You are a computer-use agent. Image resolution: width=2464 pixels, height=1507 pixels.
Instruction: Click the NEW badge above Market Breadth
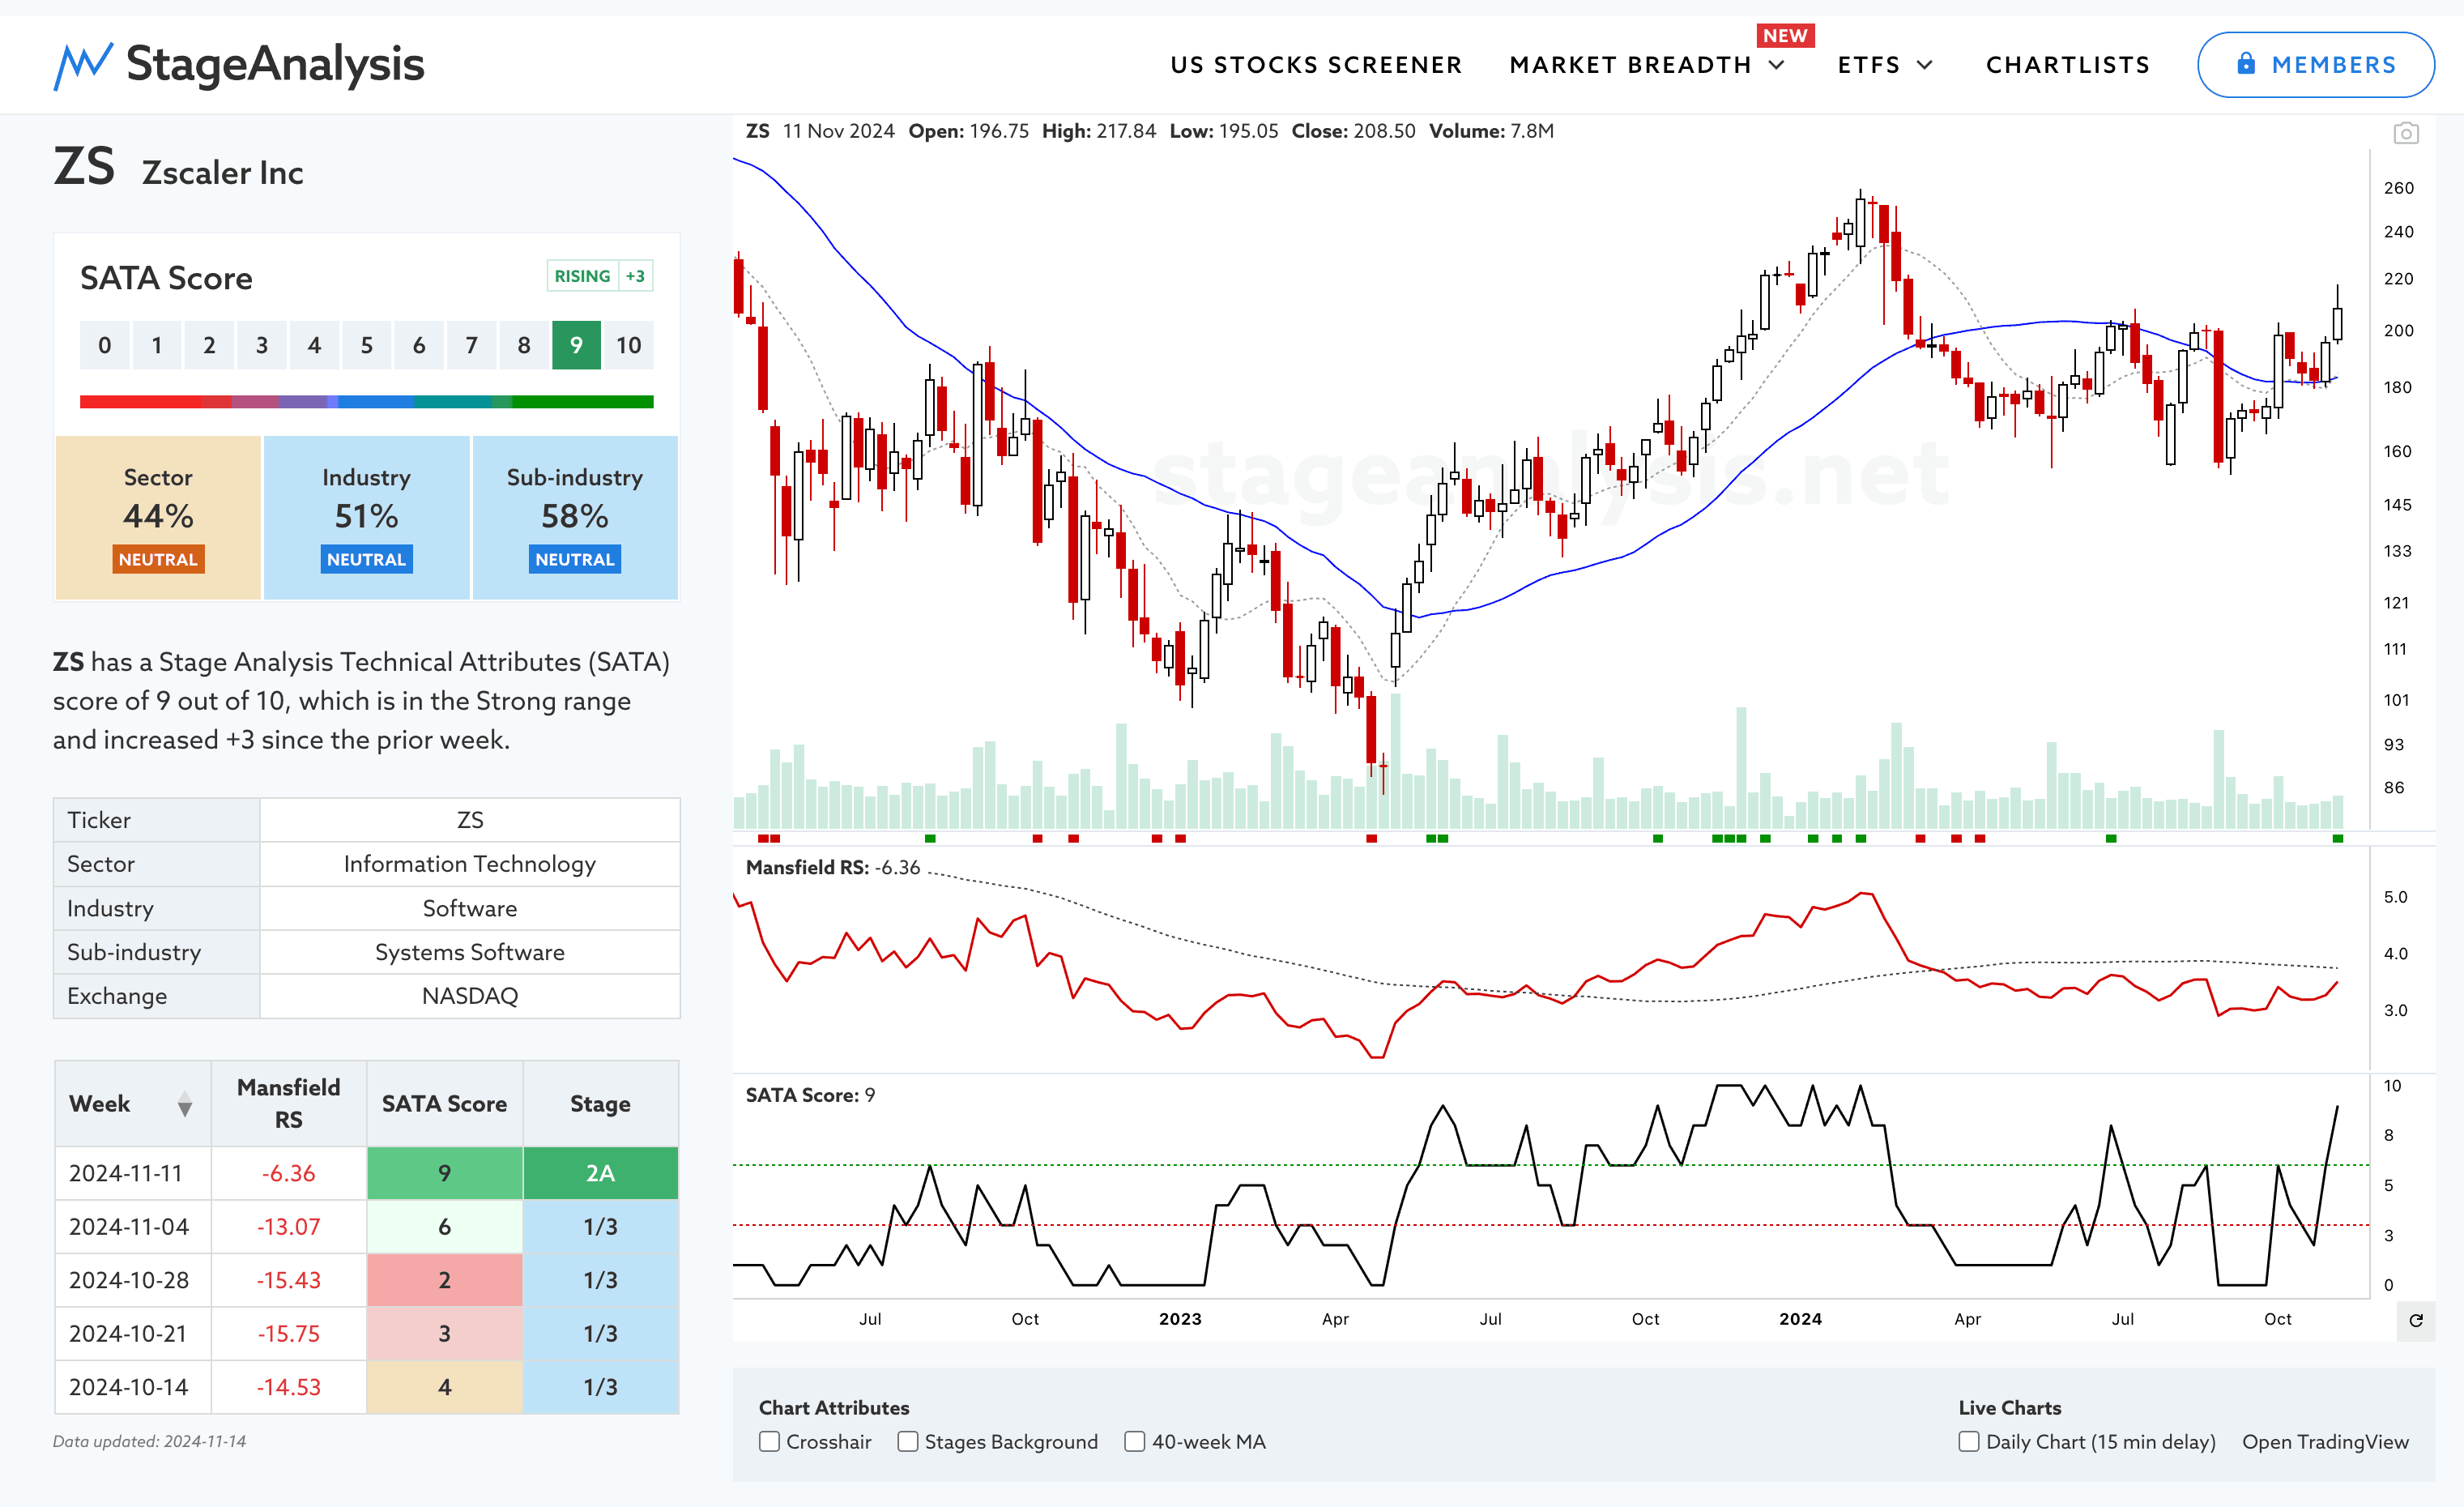(x=1785, y=35)
